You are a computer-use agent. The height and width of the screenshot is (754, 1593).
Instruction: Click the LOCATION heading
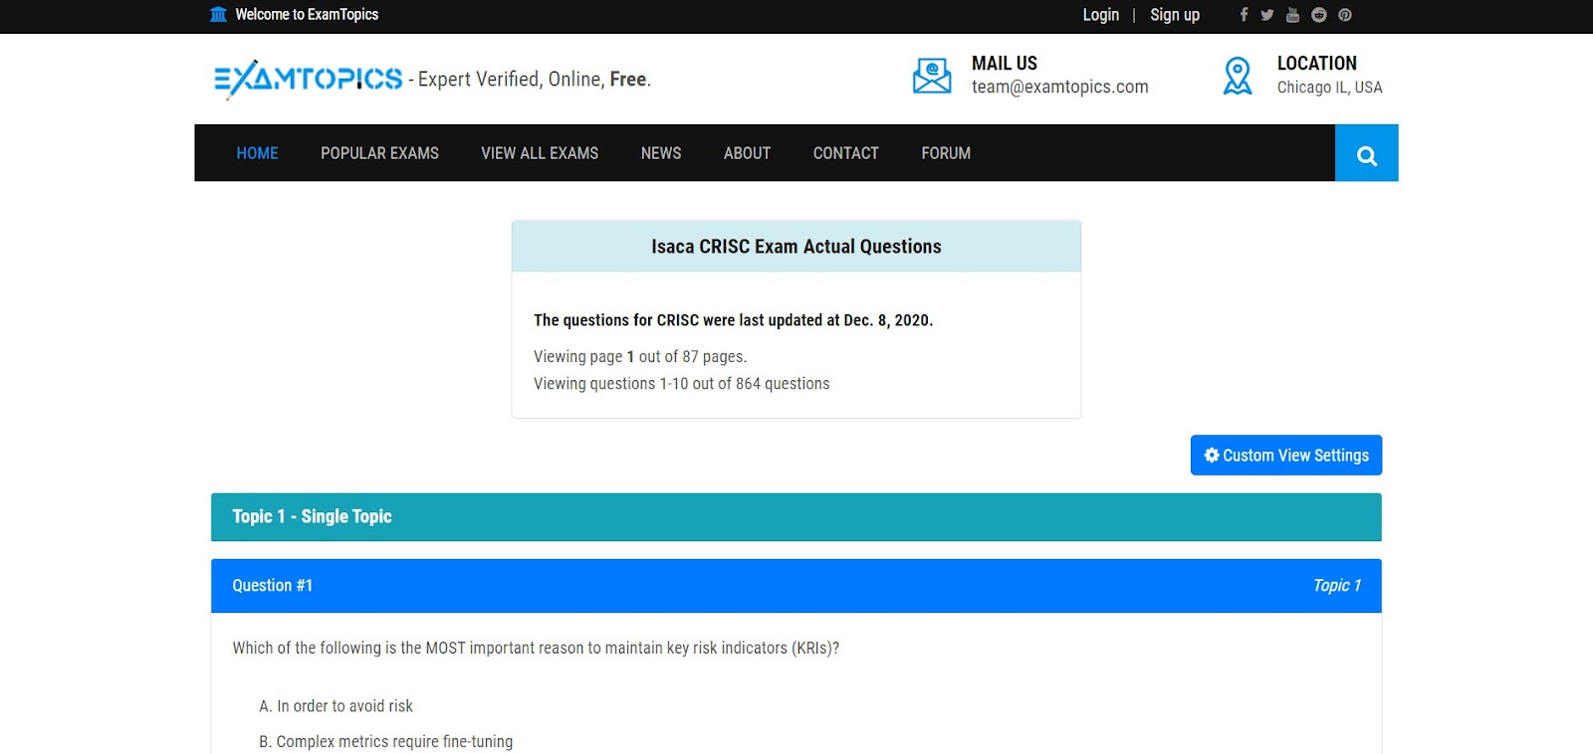tap(1317, 64)
